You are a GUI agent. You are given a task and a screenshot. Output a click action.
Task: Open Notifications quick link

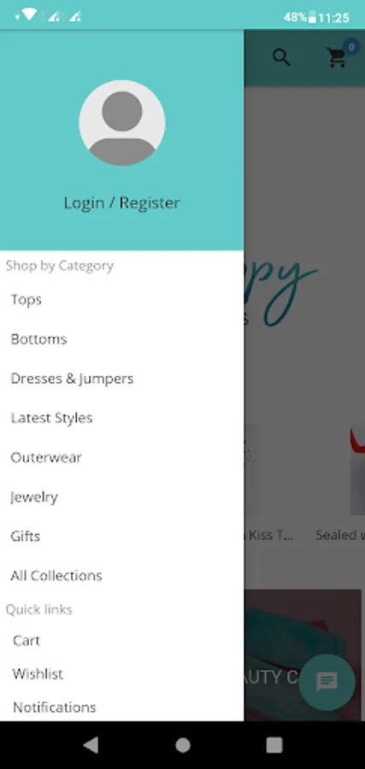121,707
